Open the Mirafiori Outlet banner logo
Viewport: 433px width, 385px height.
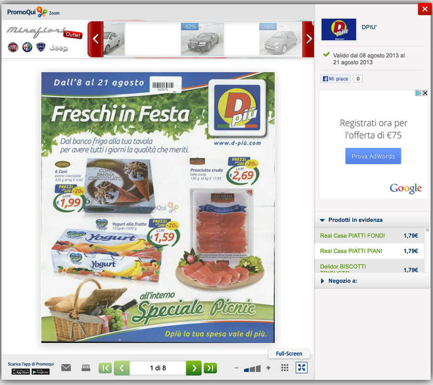[44, 33]
